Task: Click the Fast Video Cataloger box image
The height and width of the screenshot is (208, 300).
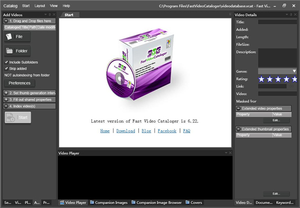Action: (x=140, y=64)
